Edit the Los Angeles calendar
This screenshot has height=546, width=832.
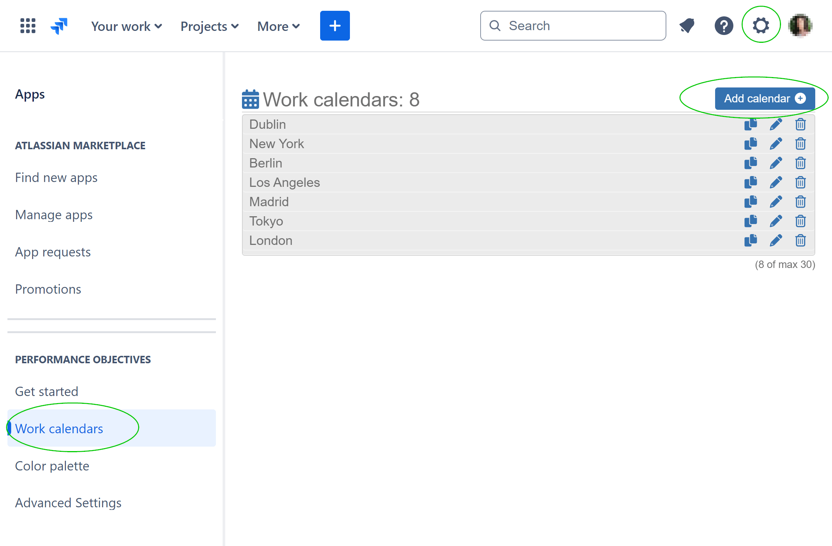pyautogui.click(x=776, y=182)
